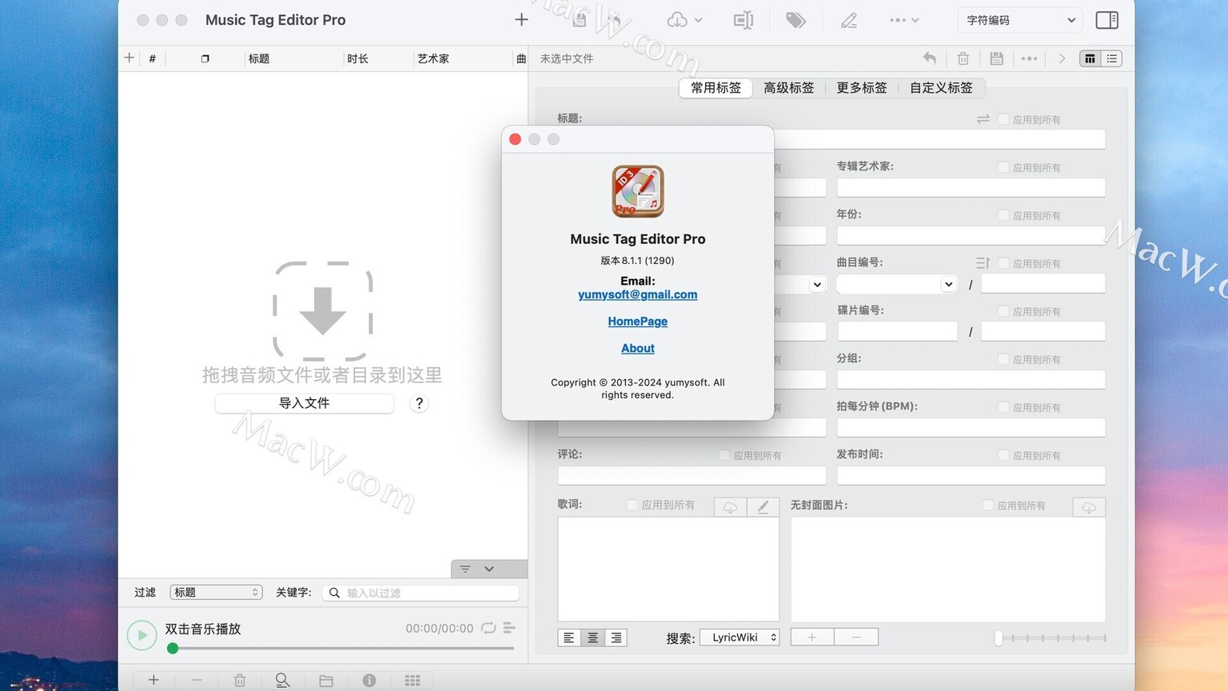Click the grid view icon in bottom bar
Viewport: 1228px width, 691px height.
(413, 681)
